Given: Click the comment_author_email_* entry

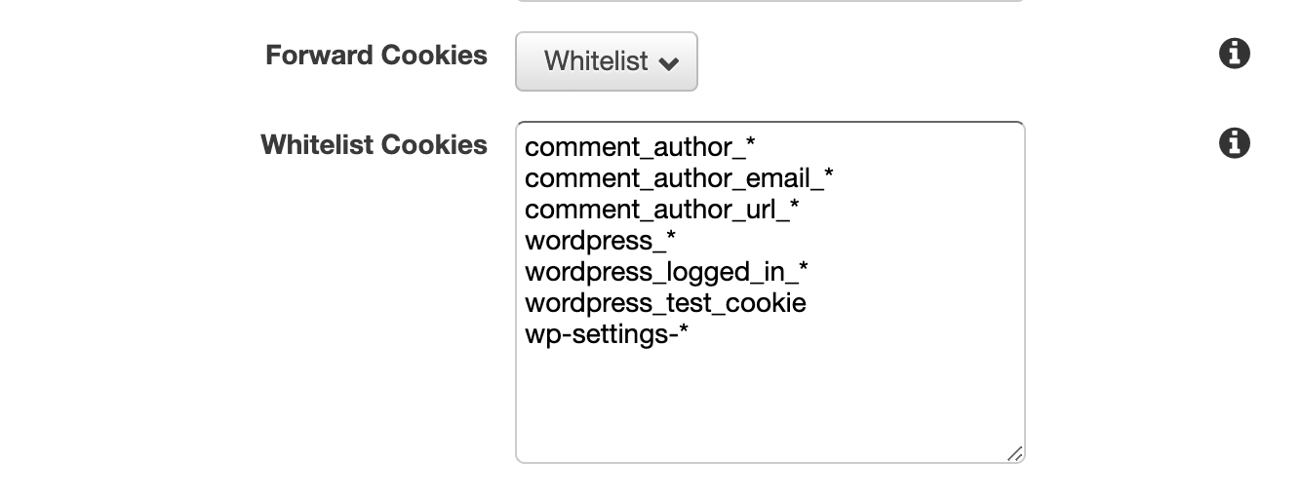Looking at the screenshot, I should coord(679,178).
